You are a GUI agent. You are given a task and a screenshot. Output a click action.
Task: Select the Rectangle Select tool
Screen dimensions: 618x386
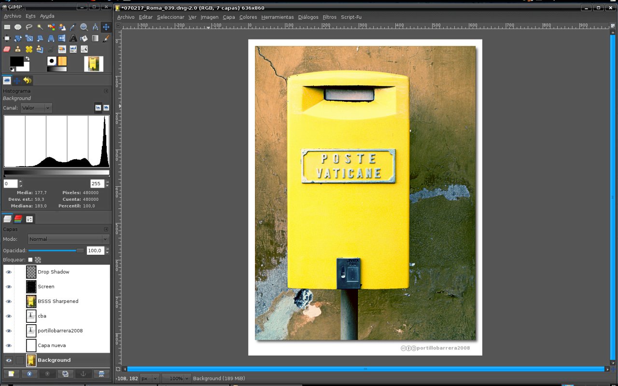point(7,27)
